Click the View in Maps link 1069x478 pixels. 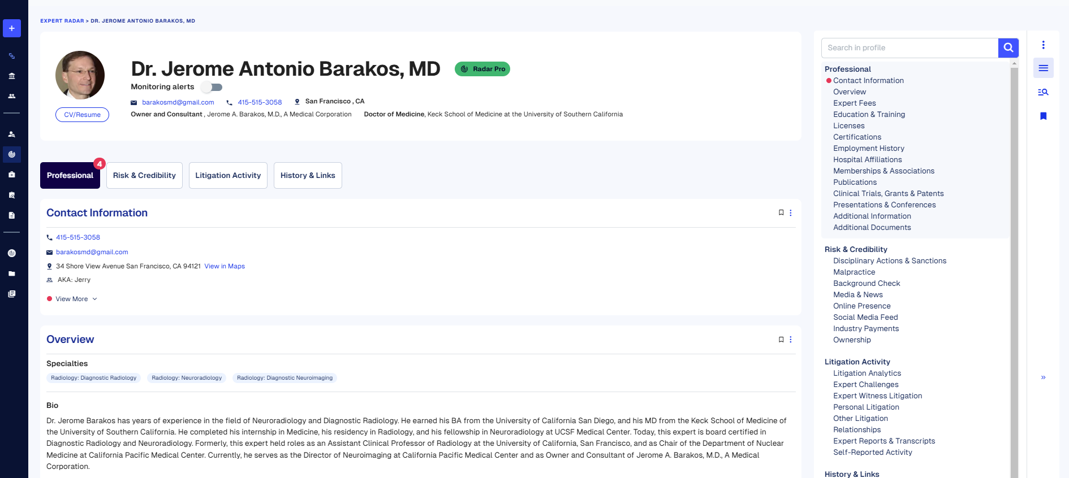coord(225,266)
